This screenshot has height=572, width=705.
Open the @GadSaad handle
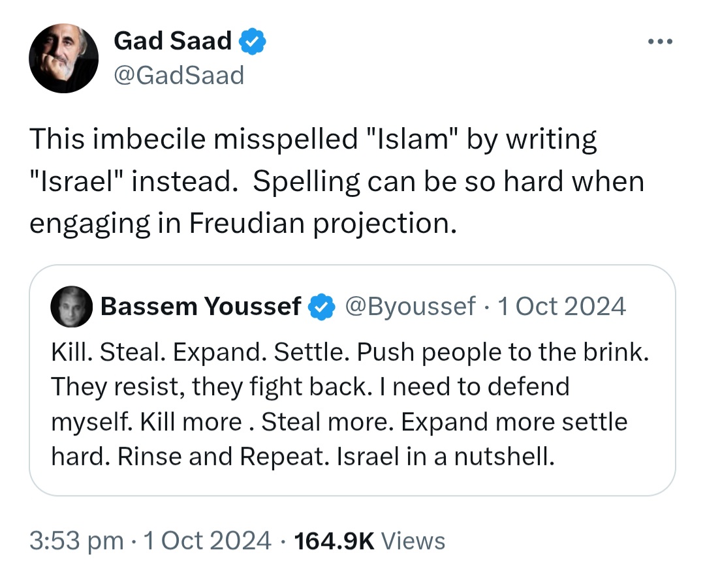178,76
